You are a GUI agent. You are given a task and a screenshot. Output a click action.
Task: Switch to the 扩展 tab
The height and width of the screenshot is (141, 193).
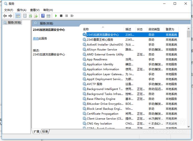click(x=36, y=132)
